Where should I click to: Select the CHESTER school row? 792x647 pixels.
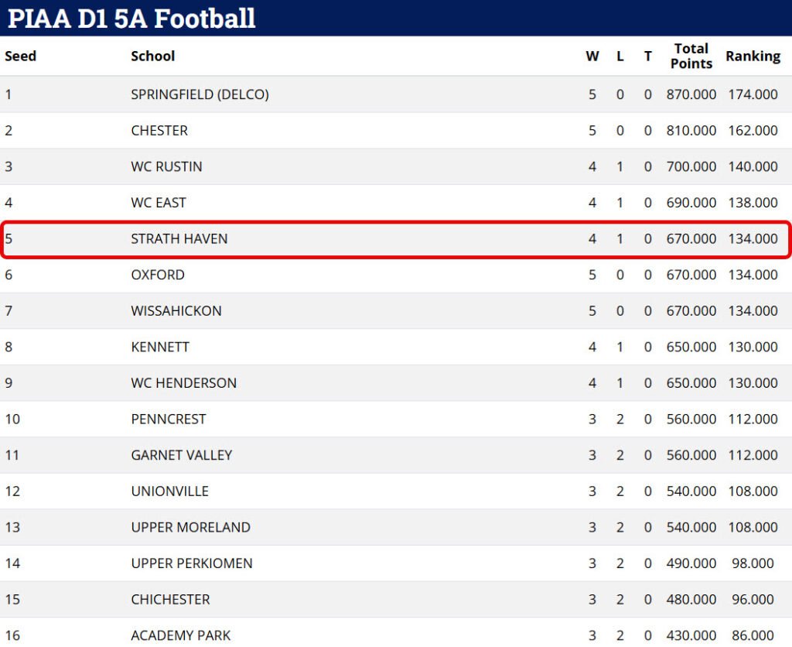point(396,131)
